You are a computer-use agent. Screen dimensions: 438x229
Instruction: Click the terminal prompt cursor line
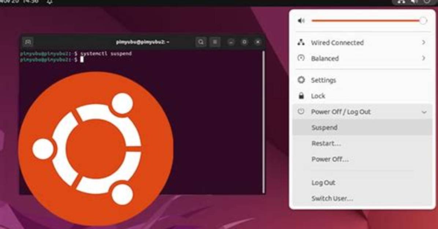click(52, 59)
